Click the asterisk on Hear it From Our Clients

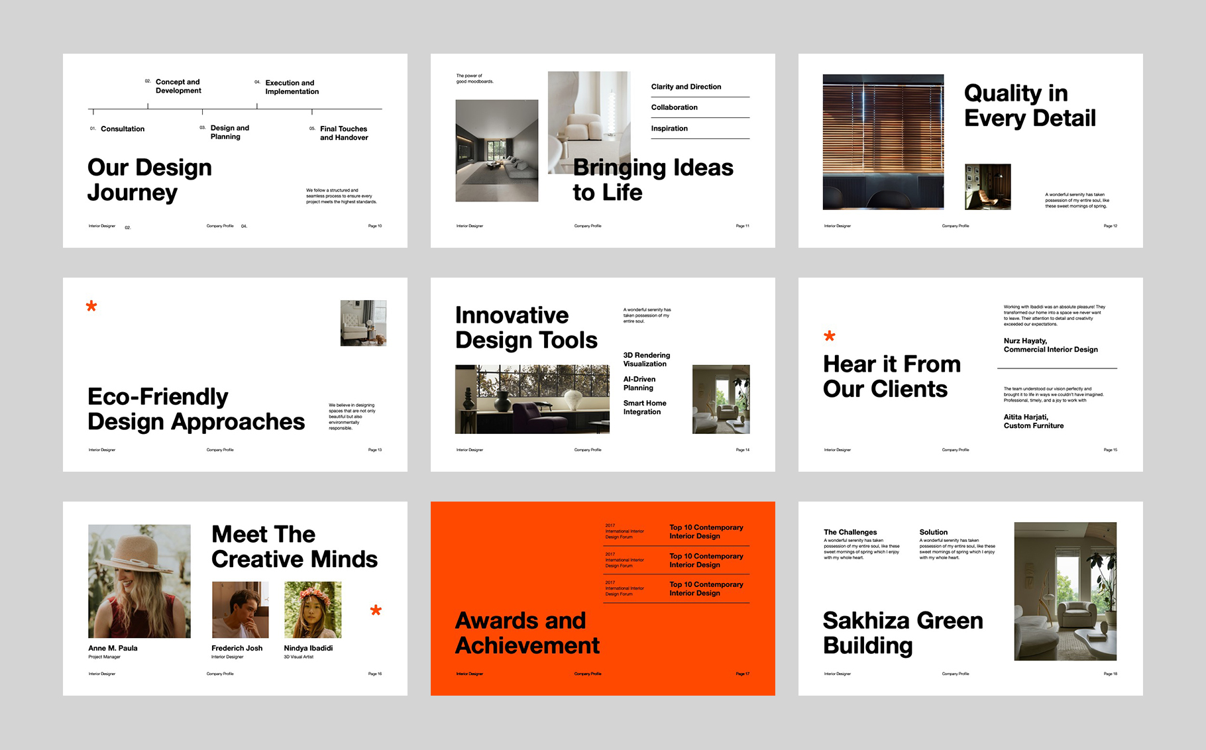830,337
